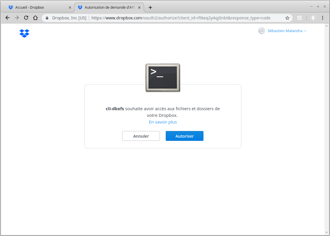Navigate back with the back arrow
Screen dimensions: 330x236
(x=8, y=18)
